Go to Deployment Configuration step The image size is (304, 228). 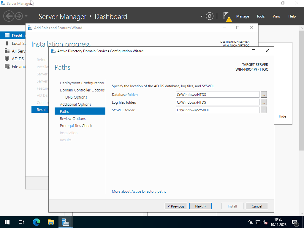tap(82, 83)
